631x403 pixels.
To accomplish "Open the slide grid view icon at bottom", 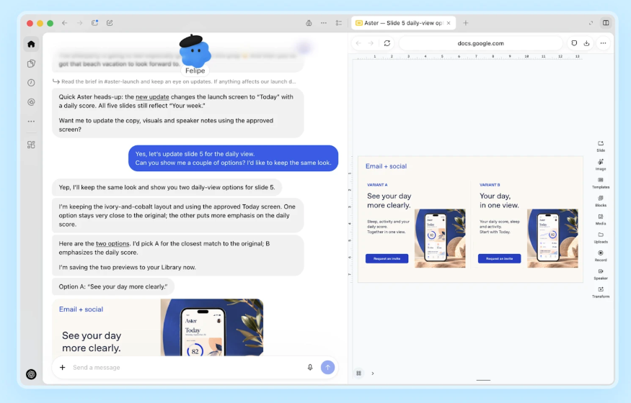I will pos(358,373).
